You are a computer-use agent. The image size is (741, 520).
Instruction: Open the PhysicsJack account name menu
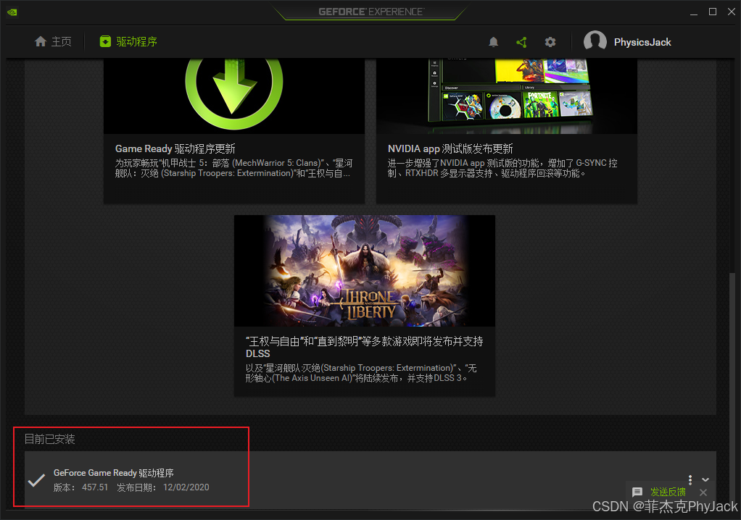pyautogui.click(x=642, y=42)
